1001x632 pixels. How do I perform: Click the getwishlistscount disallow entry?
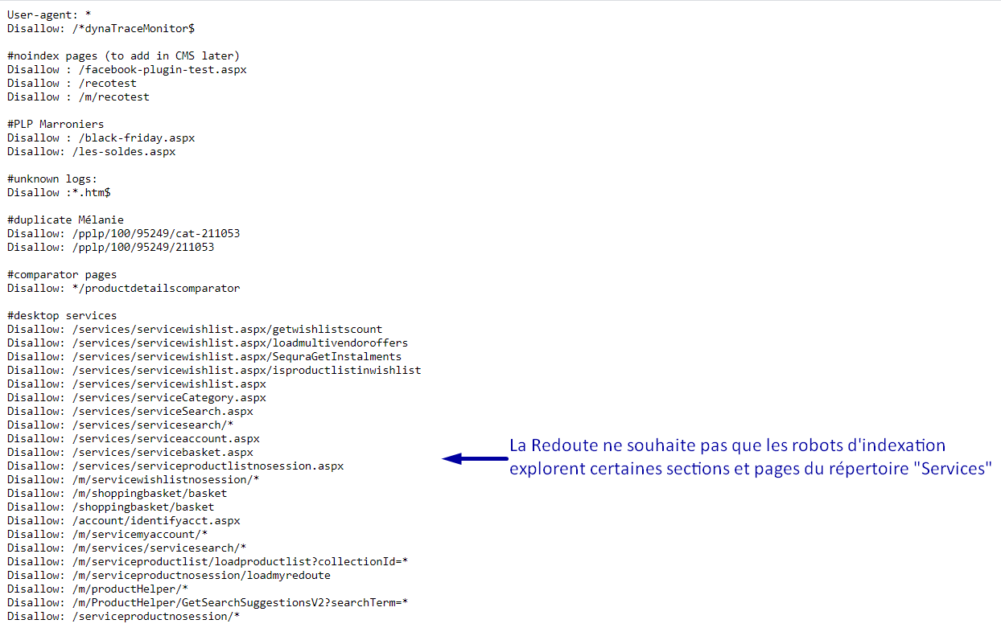pyautogui.click(x=195, y=329)
